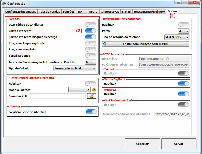Click the Caminho XML input field

coord(57,96)
